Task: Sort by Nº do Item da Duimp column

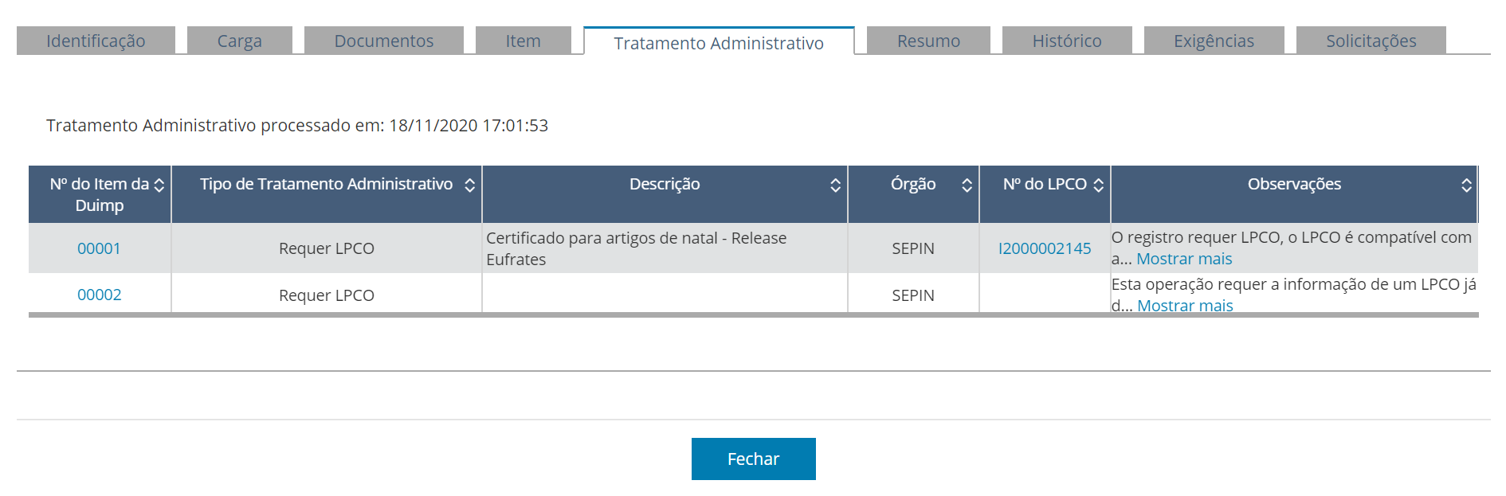Action: pyautogui.click(x=159, y=186)
